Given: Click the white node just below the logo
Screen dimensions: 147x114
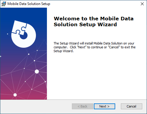Looking at the screenshot, I should [29, 54].
